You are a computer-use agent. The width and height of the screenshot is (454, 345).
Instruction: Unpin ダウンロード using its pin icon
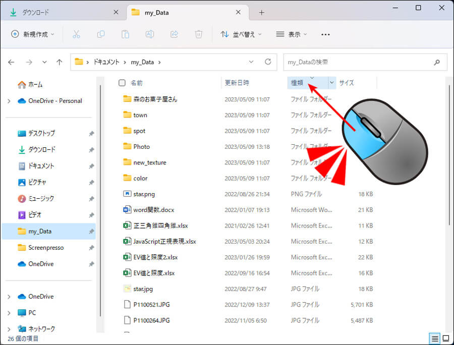pos(91,150)
